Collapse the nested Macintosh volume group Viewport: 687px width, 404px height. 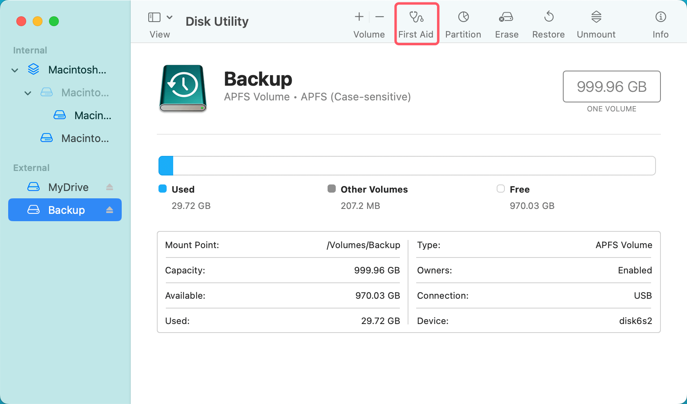(28, 93)
